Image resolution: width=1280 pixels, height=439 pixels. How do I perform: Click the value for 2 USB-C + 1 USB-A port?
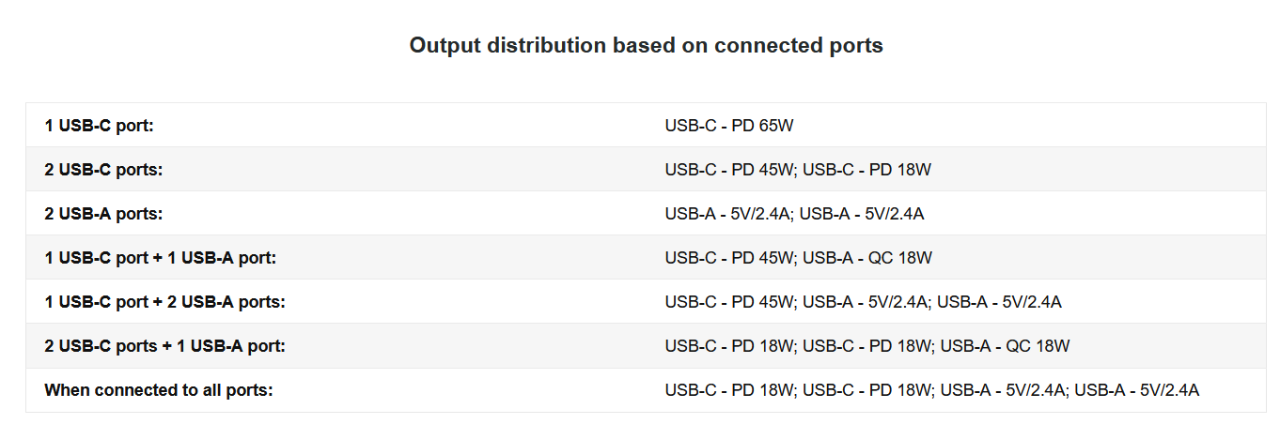[x=866, y=346]
